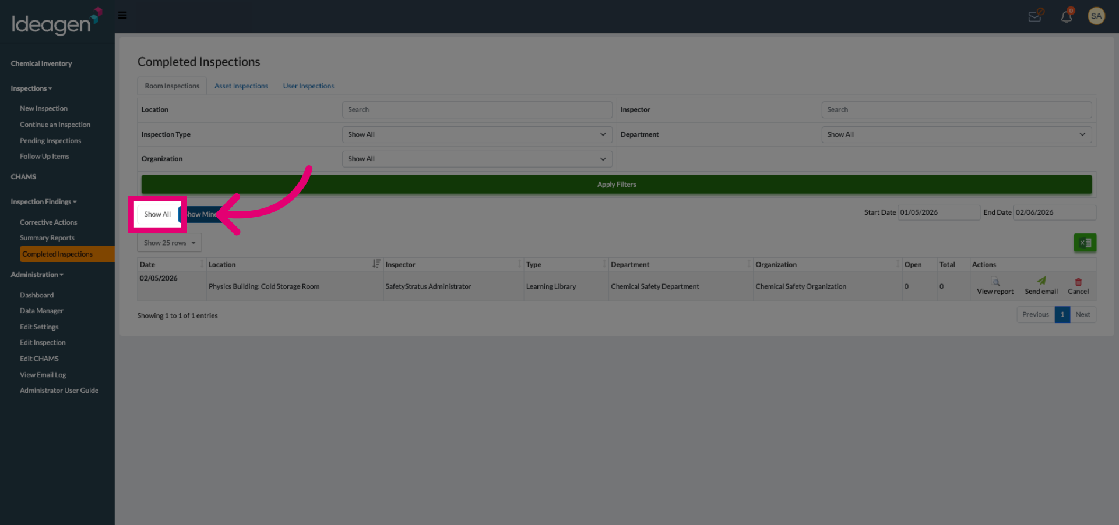Open Administrator User Guide link
Screen dimensions: 1119x525
[59, 391]
